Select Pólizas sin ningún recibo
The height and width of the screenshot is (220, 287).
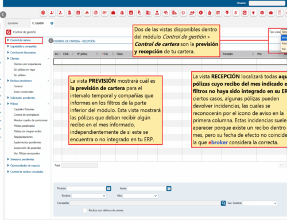coord(28,132)
